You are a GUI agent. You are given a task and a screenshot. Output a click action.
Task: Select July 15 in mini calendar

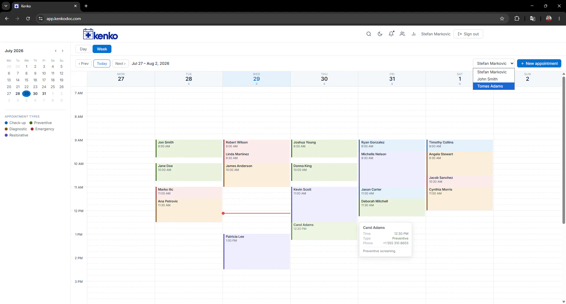(27, 80)
